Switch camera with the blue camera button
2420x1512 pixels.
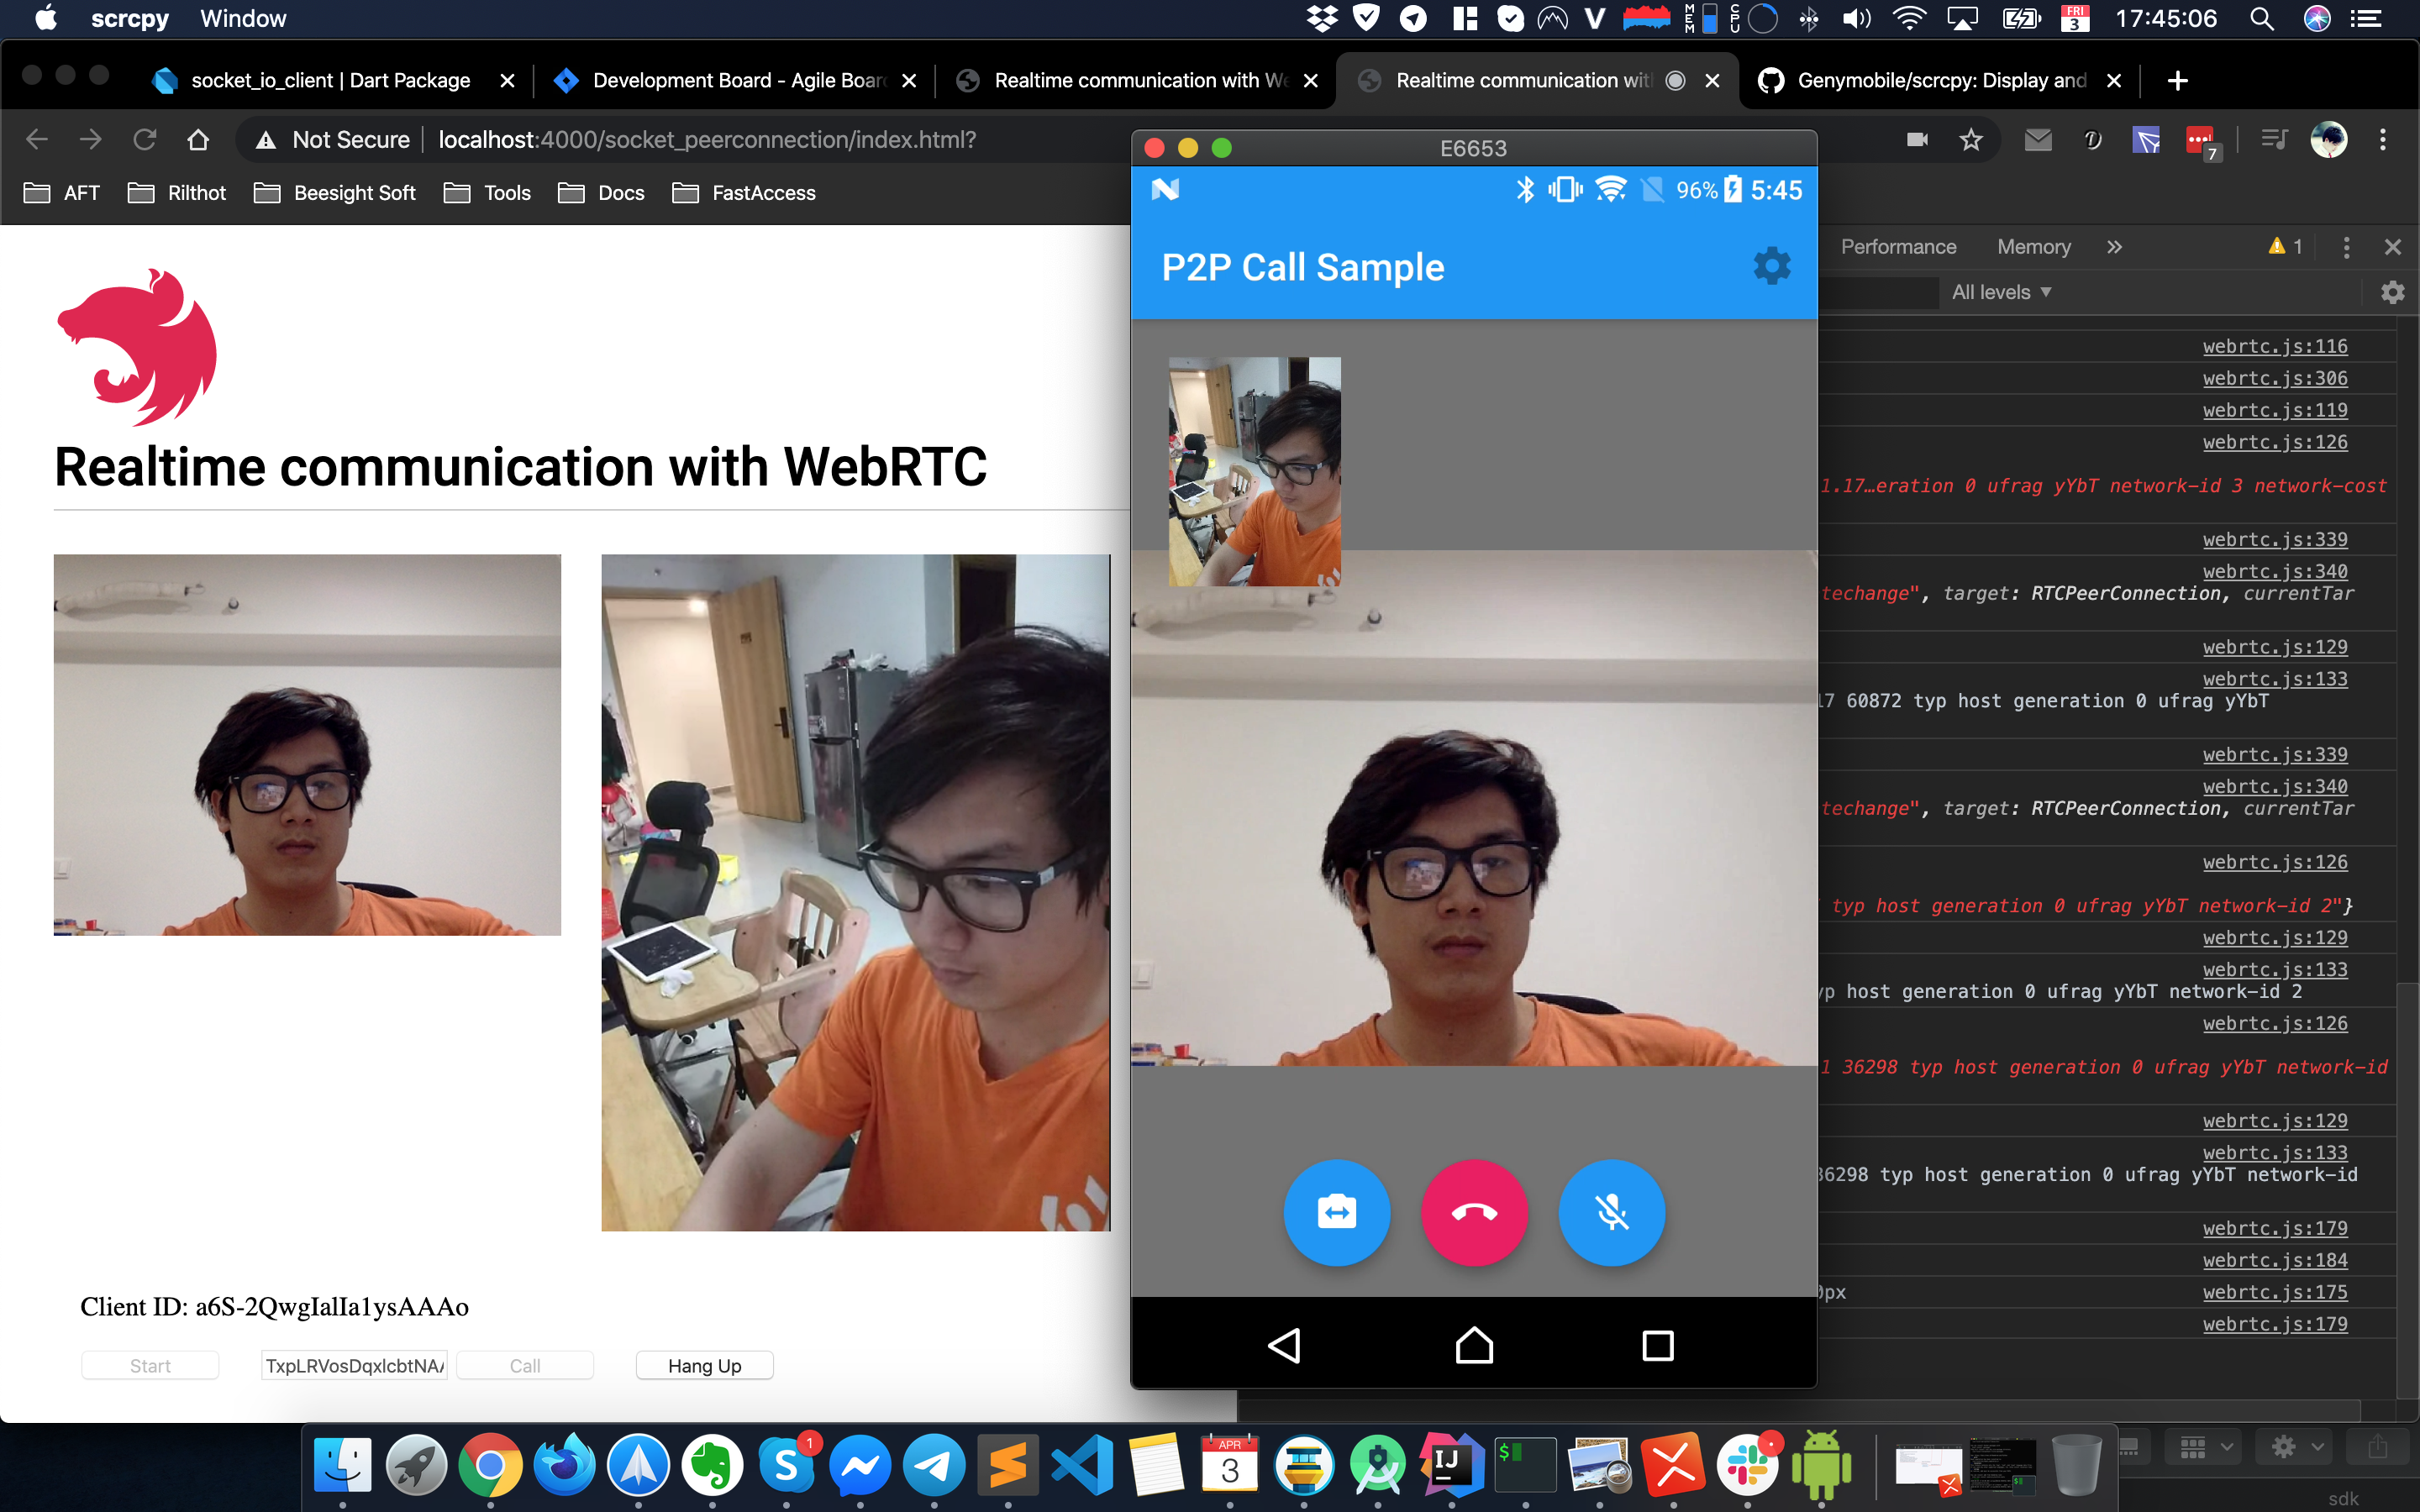point(1336,1212)
